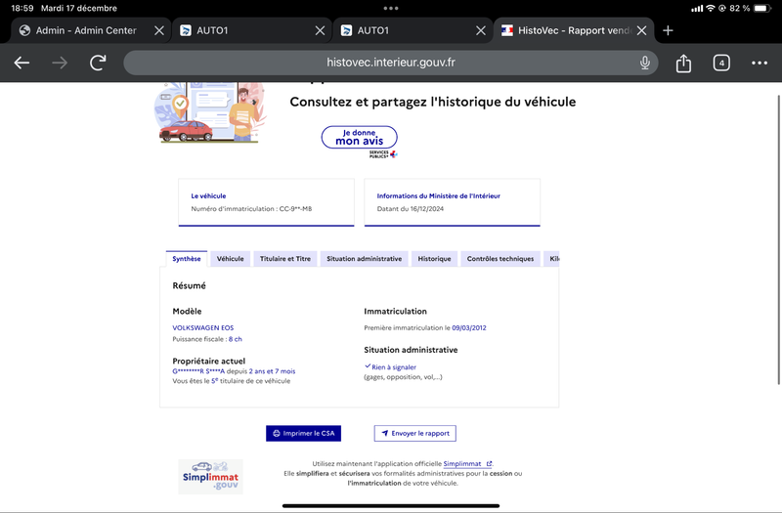The height and width of the screenshot is (513, 782).
Task: Open the tab overview showing 4 tabs
Action: [721, 63]
